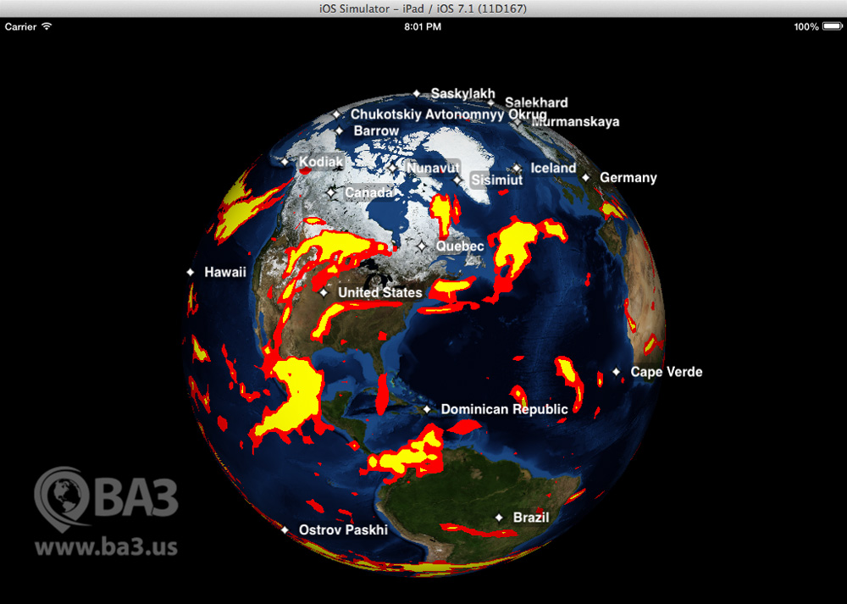Click the Canada label
847x604 pixels.
tap(368, 193)
